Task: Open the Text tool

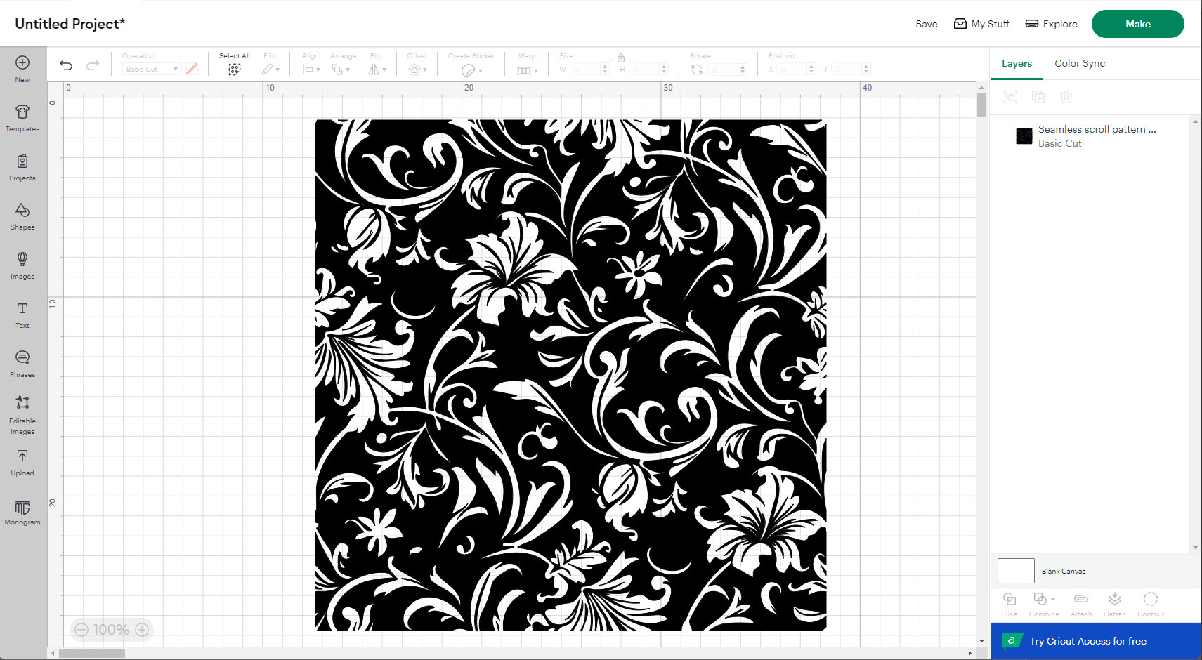Action: [22, 314]
